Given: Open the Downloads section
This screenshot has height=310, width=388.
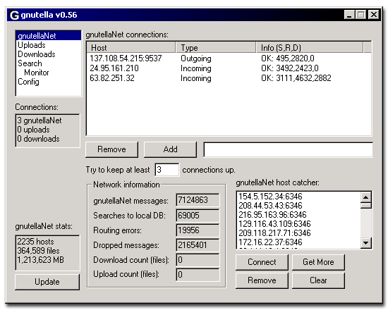Looking at the screenshot, I should [x=37, y=54].
